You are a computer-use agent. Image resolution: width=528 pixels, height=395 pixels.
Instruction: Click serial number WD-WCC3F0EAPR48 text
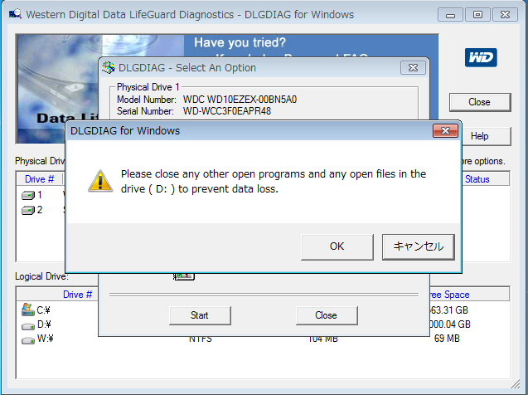point(227,111)
